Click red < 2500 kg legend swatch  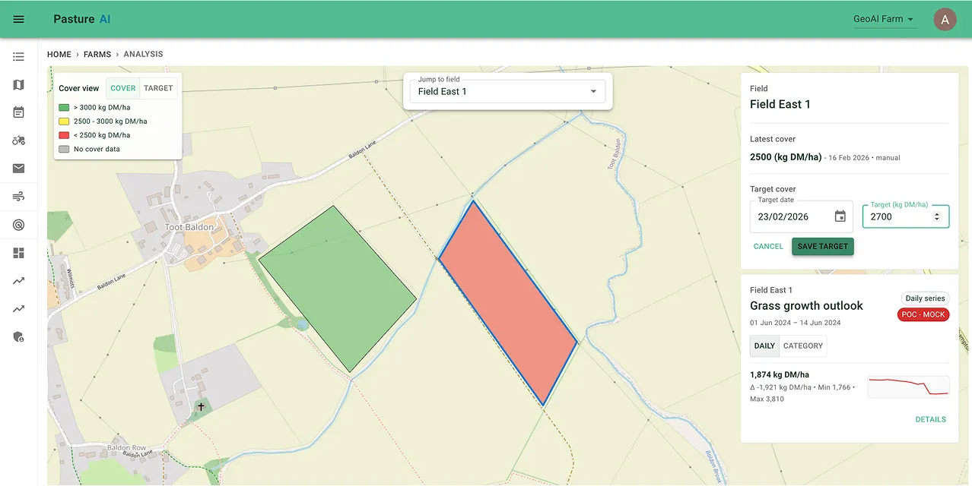tap(65, 135)
